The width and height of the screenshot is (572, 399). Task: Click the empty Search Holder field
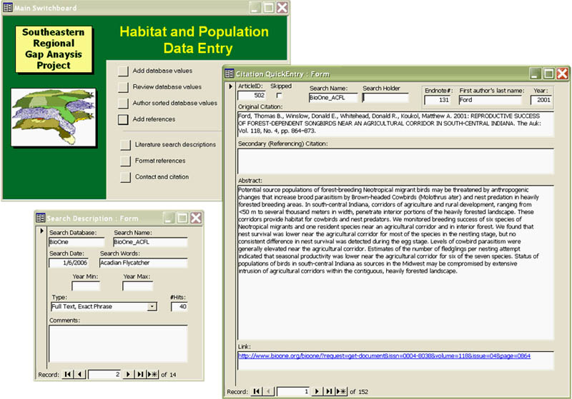click(385, 98)
